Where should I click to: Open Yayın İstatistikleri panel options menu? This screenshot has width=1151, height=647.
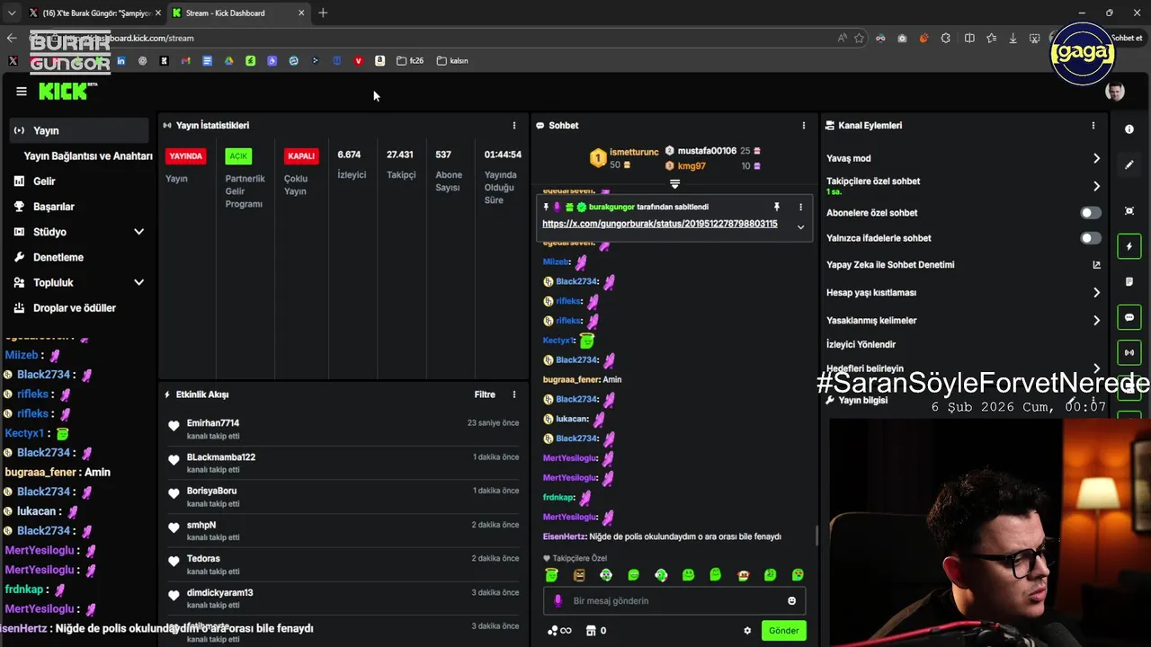[514, 126]
